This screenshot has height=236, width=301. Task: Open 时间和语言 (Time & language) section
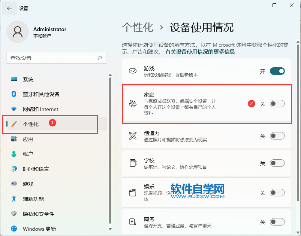coord(36,169)
